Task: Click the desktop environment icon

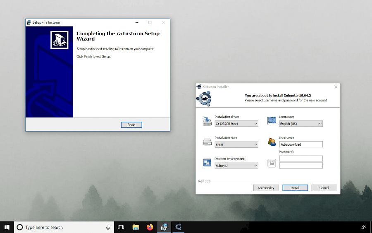Action: click(x=207, y=163)
